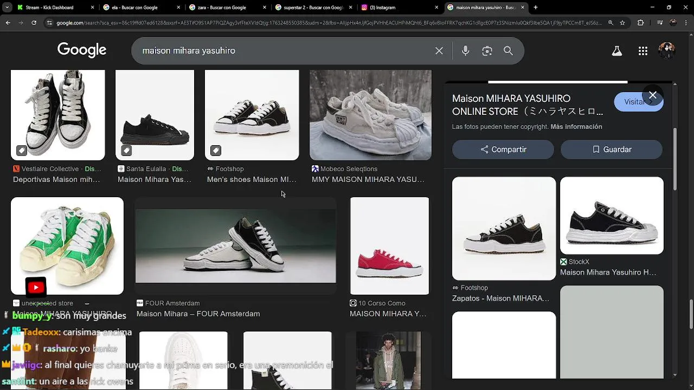Reload the current page
The image size is (694, 390).
[34, 23]
